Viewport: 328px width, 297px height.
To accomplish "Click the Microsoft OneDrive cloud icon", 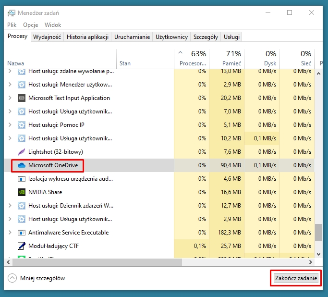I will click(21, 165).
